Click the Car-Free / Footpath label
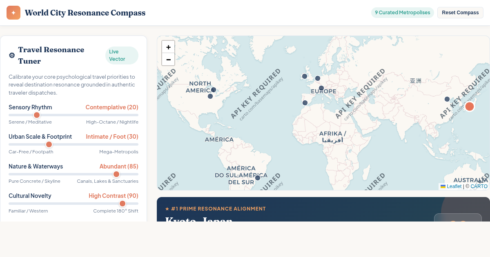490x257 pixels. point(31,152)
